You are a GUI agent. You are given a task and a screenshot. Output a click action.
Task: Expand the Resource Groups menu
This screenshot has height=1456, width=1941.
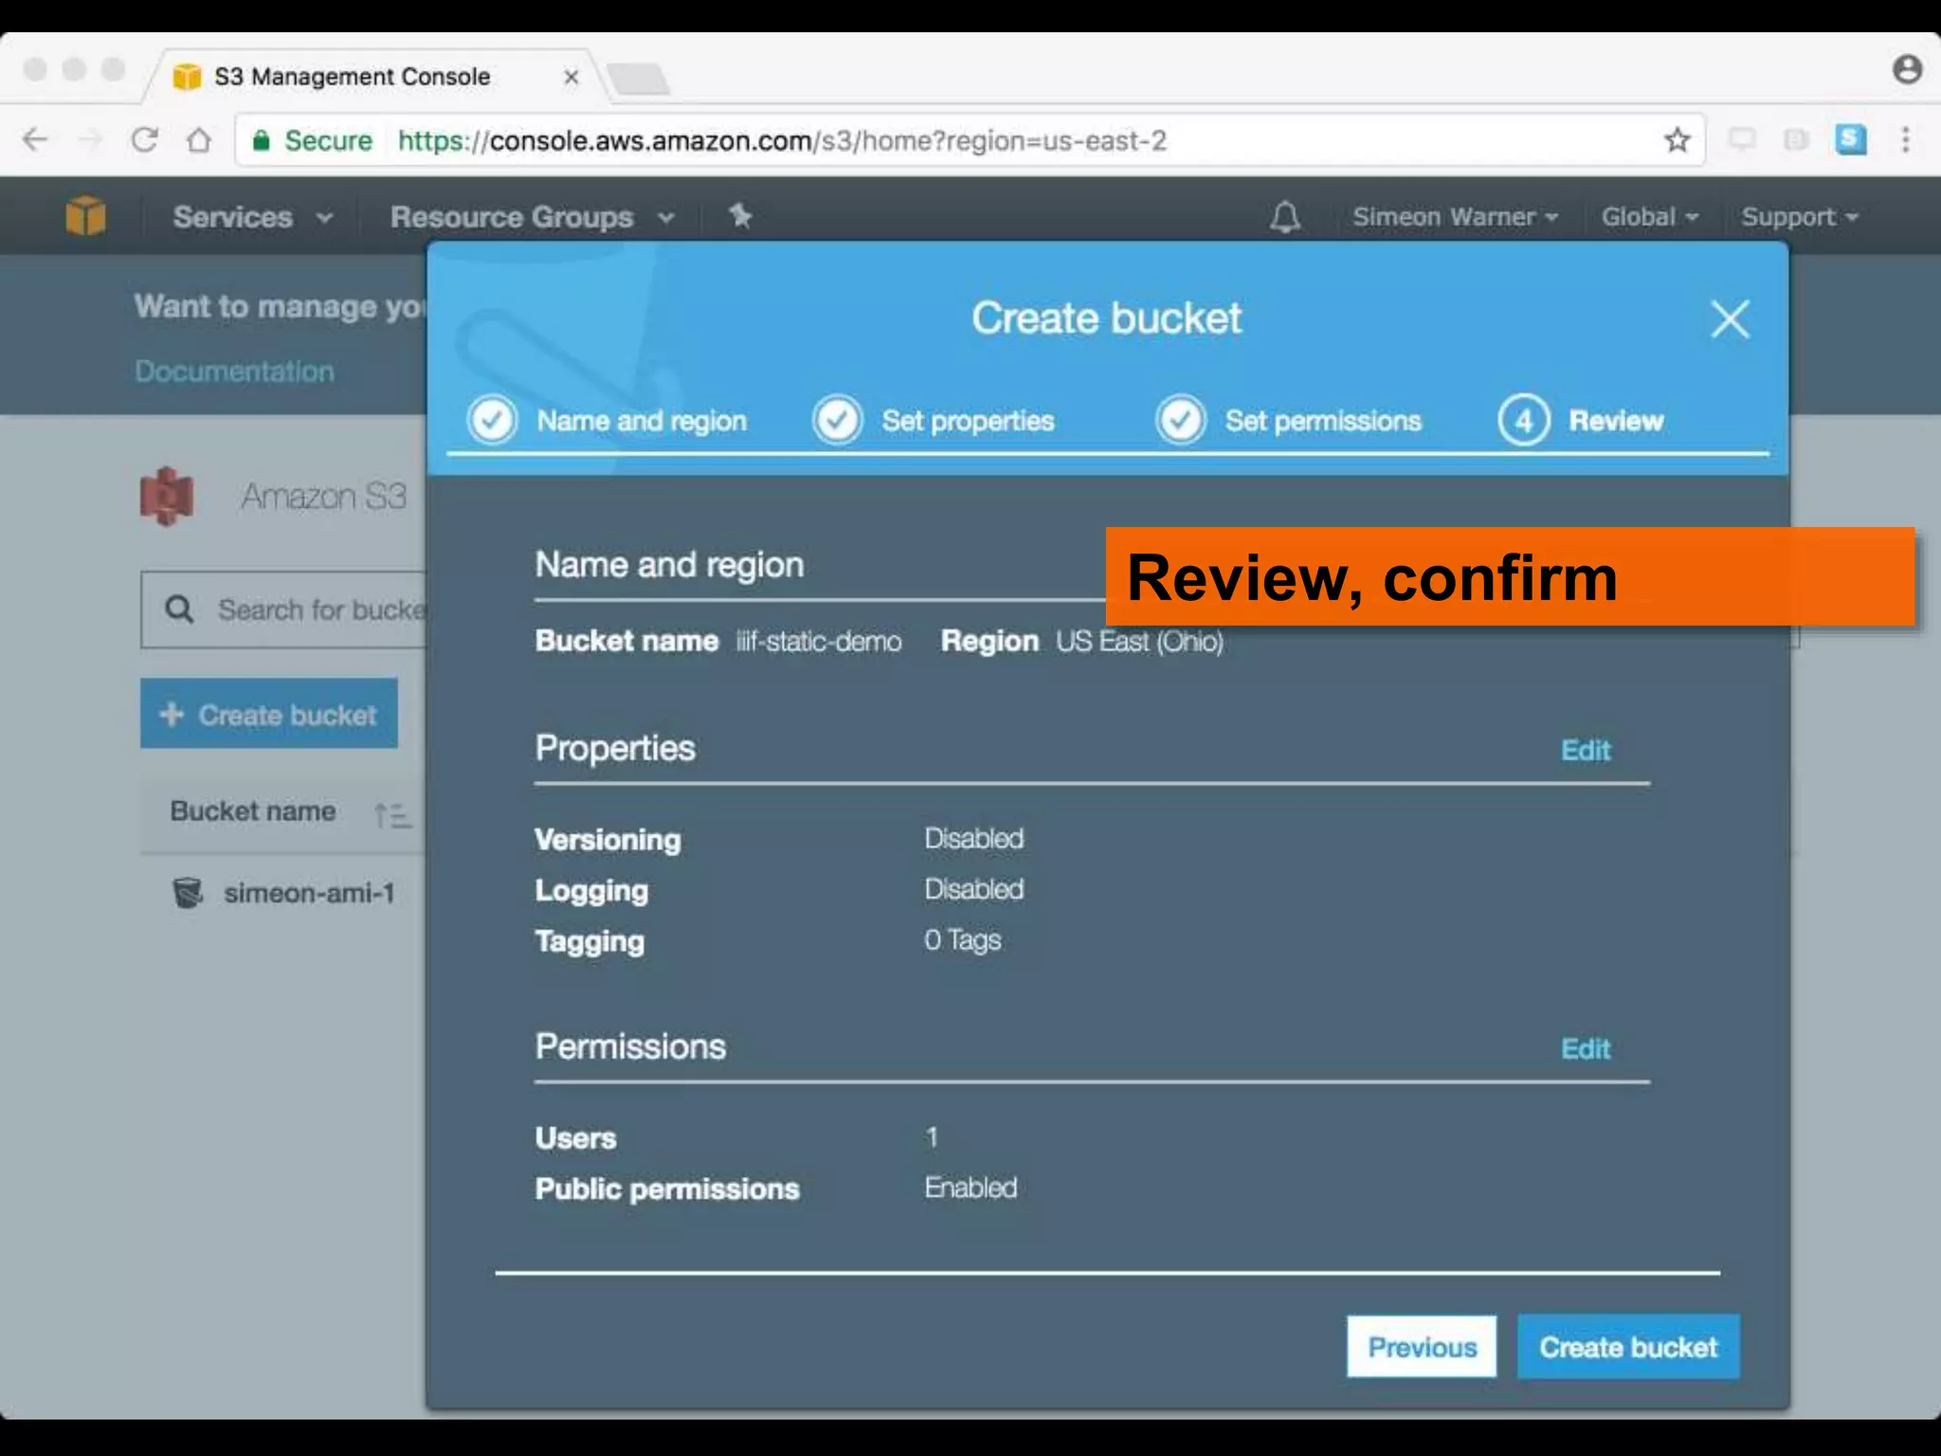pyautogui.click(x=532, y=217)
